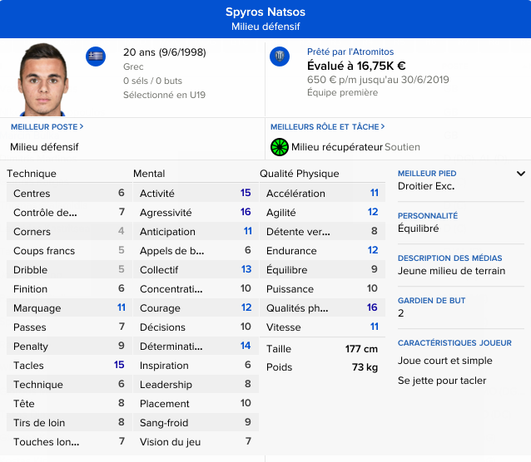
Task: Click the Personnalité label
Action: (428, 216)
